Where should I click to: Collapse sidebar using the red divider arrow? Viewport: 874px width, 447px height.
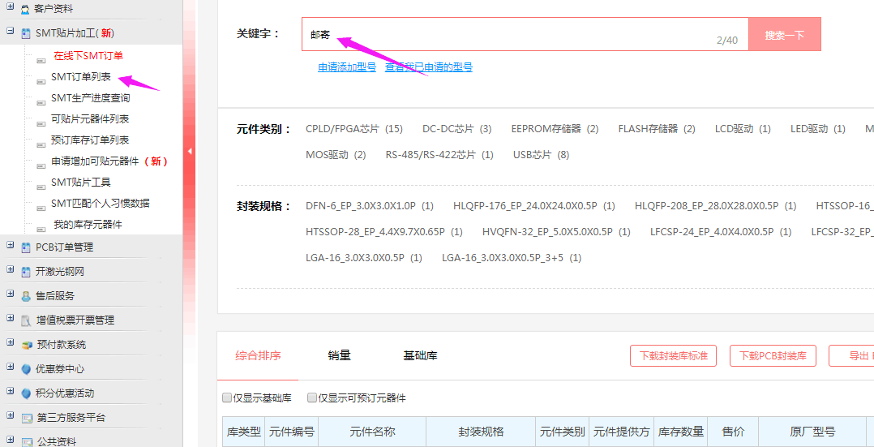(189, 151)
